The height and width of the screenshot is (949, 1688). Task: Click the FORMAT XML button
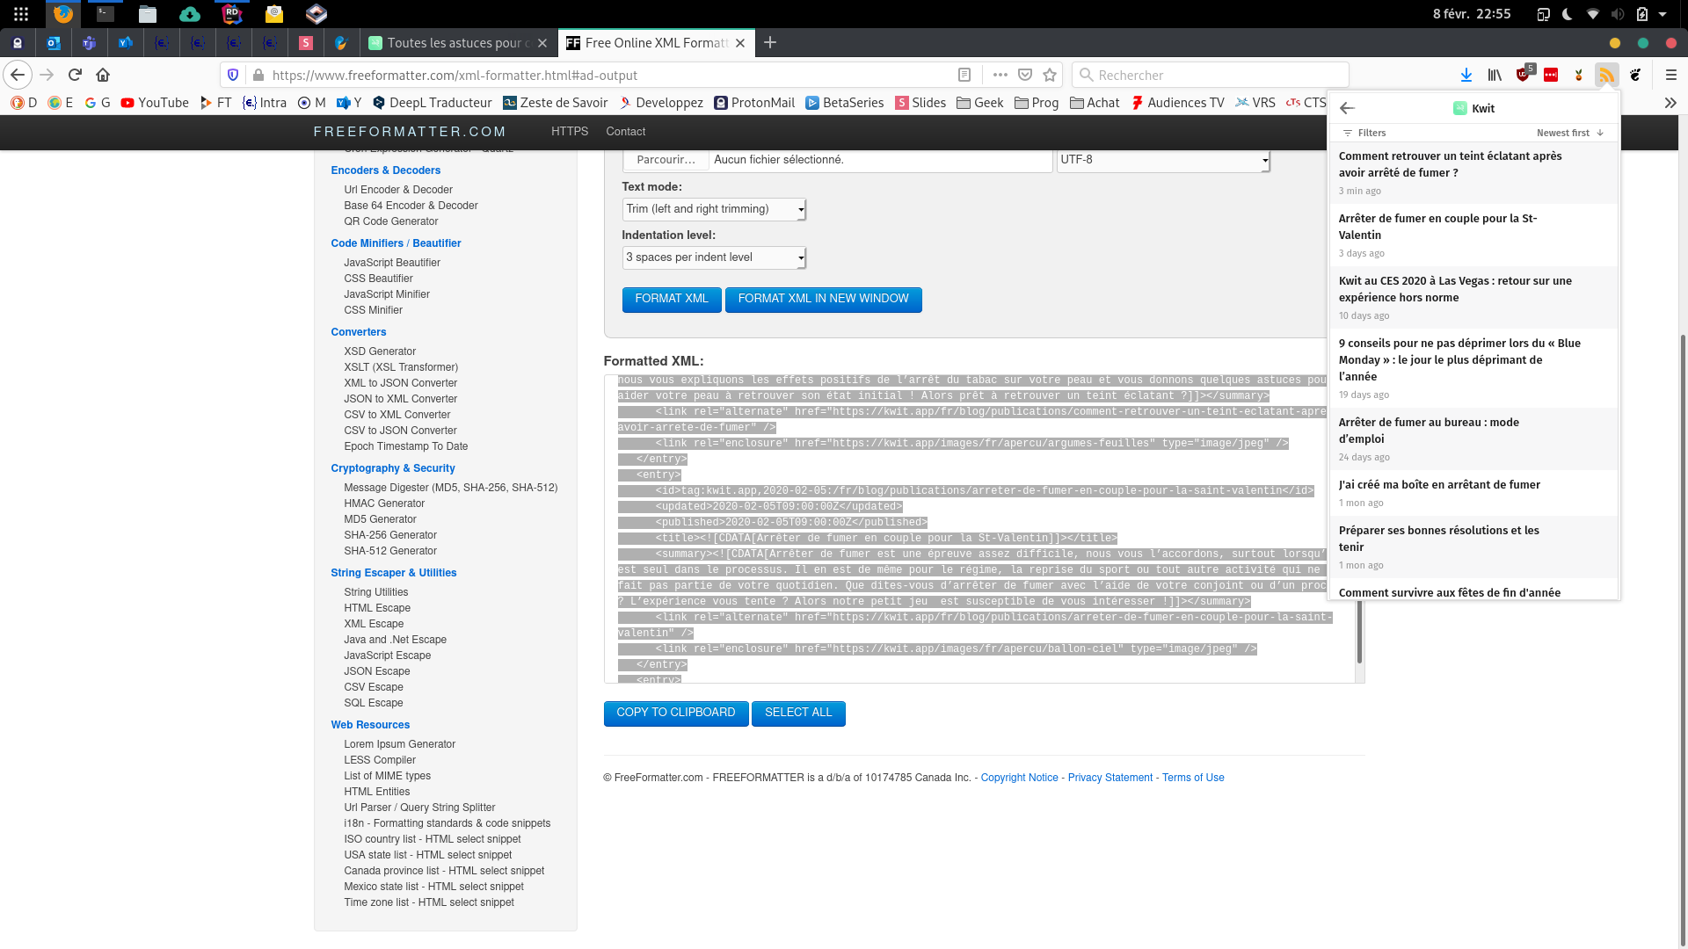tap(672, 300)
